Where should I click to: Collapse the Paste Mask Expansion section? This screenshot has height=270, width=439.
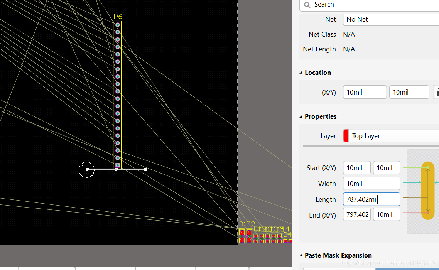click(301, 255)
